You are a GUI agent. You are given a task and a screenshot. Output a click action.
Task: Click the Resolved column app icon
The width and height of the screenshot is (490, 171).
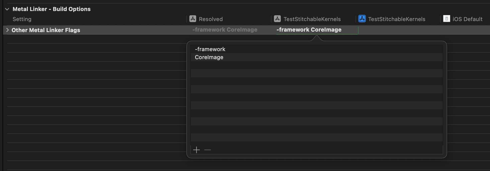click(193, 19)
